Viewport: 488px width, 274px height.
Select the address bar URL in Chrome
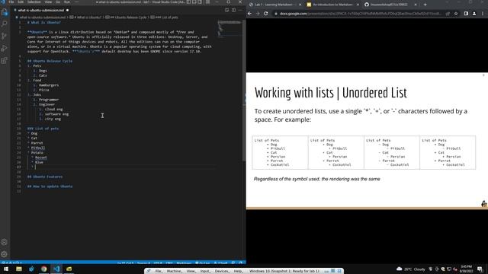(360, 14)
